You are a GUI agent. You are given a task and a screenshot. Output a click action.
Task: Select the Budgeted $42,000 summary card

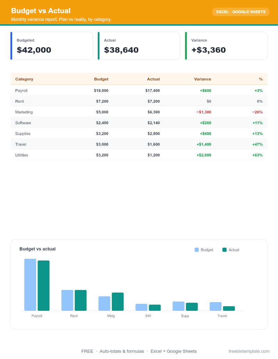[x=52, y=46]
